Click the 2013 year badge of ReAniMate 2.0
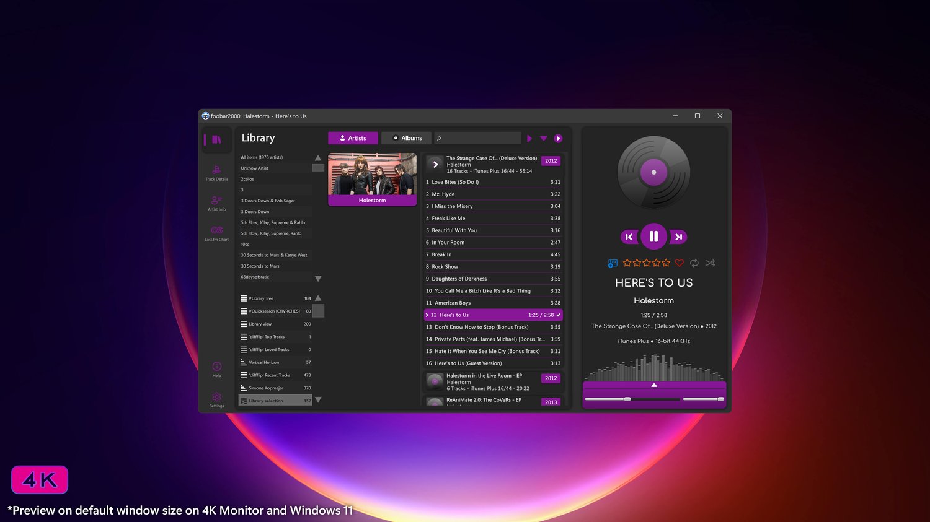This screenshot has height=522, width=930. point(551,402)
